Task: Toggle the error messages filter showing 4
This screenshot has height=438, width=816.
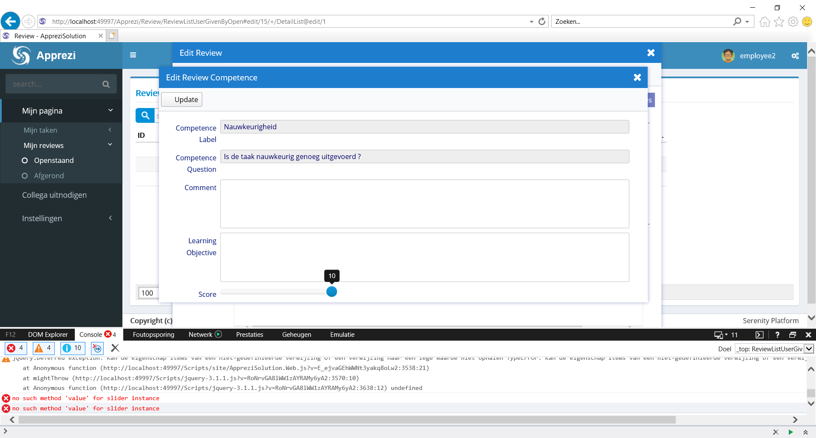Action: coord(16,348)
